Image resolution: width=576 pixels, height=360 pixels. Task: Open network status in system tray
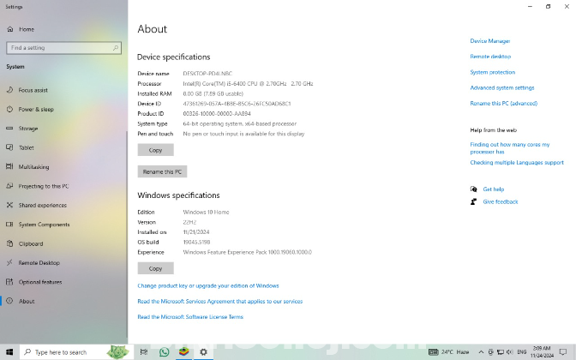500,352
